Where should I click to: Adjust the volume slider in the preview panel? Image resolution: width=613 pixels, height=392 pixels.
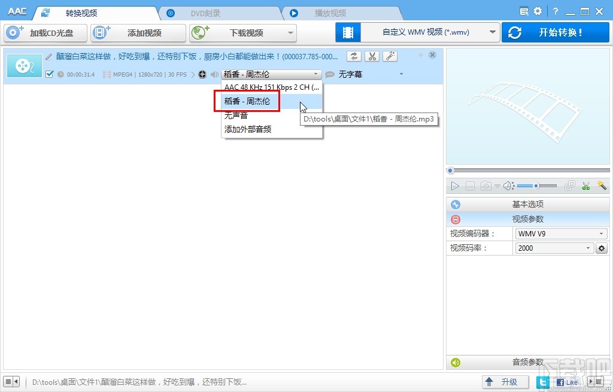click(x=536, y=186)
